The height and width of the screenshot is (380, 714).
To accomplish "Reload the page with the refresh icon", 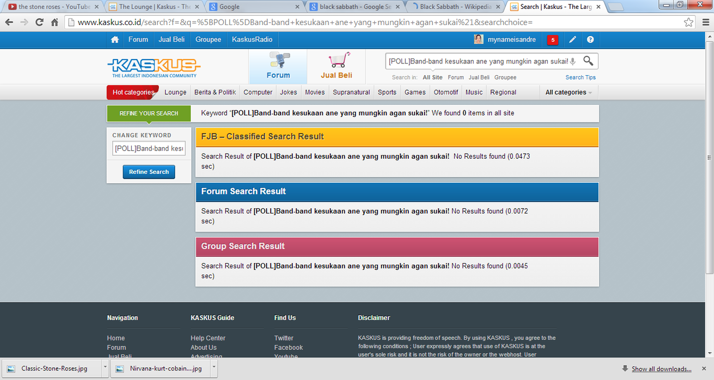I will 39,22.
